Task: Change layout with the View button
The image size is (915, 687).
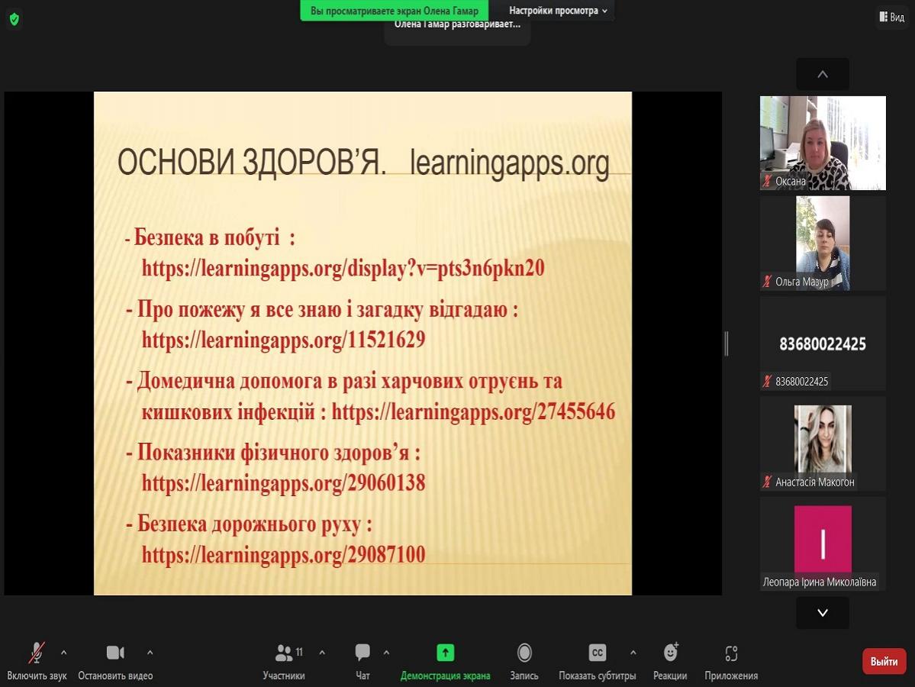Action: point(892,17)
